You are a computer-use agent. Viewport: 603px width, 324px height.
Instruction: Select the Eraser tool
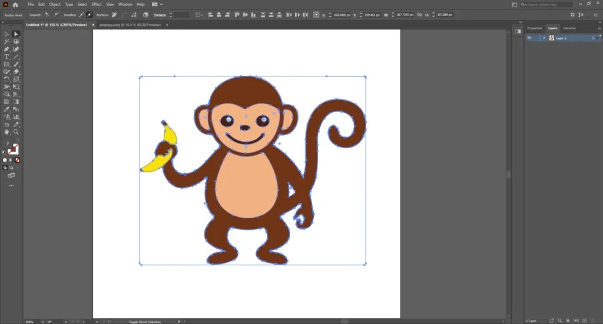[16, 72]
